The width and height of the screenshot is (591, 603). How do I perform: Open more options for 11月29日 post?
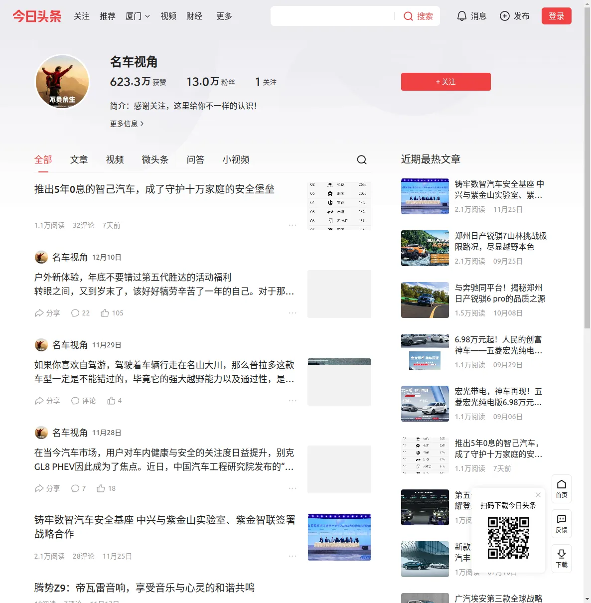click(293, 401)
